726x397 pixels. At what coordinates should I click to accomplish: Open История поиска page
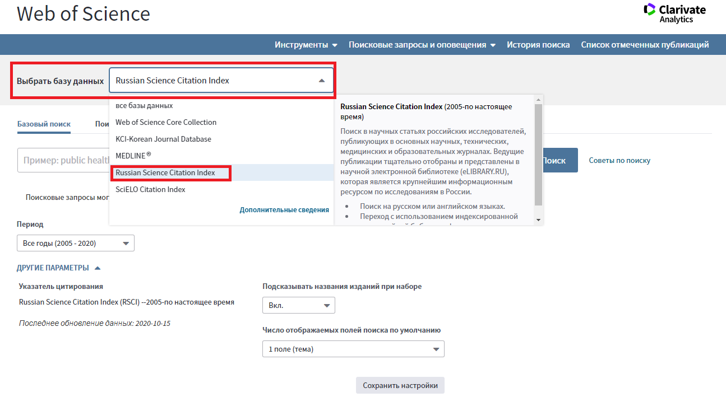tap(538, 45)
